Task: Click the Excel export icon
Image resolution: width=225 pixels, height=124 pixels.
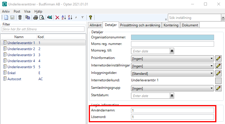Action: [50, 17]
